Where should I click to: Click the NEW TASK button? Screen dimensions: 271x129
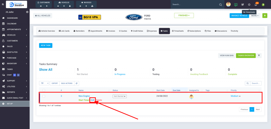46,45
